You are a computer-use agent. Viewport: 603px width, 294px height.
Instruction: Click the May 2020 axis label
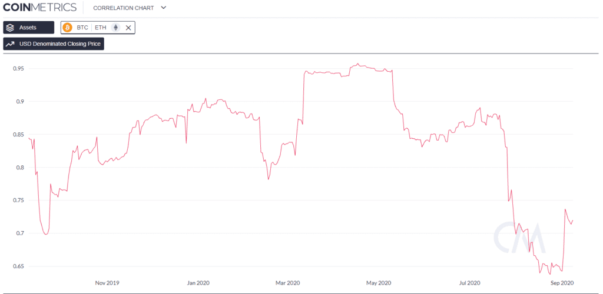(378, 283)
